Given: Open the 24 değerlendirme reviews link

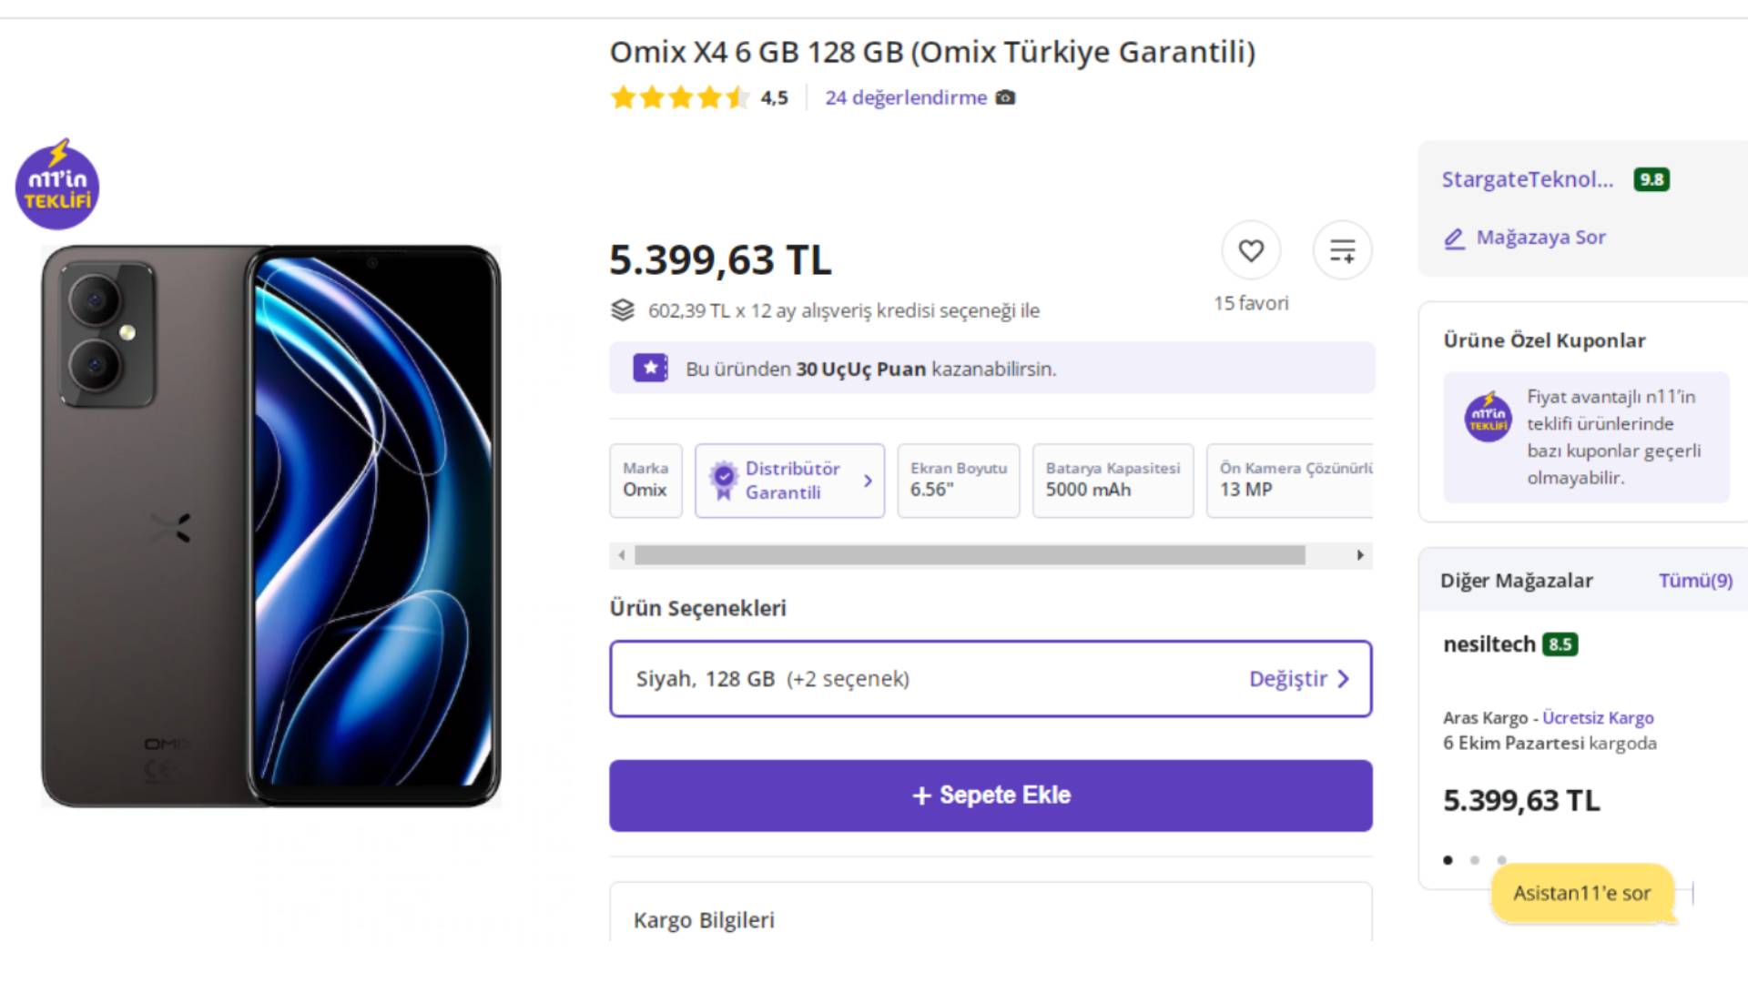Looking at the screenshot, I should pyautogui.click(x=906, y=97).
